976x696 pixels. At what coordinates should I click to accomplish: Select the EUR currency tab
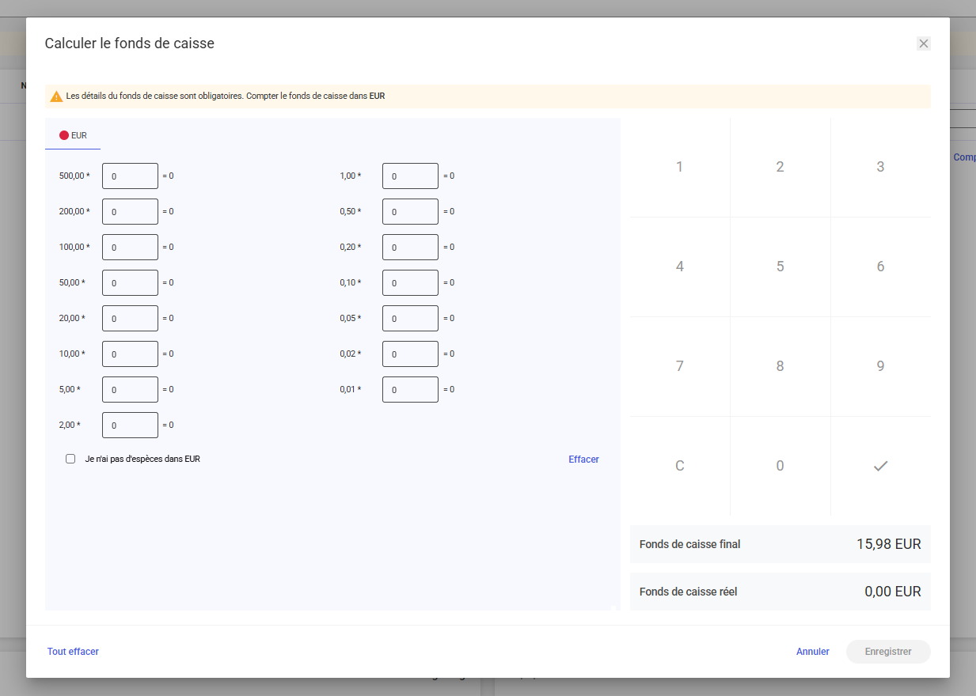73,135
